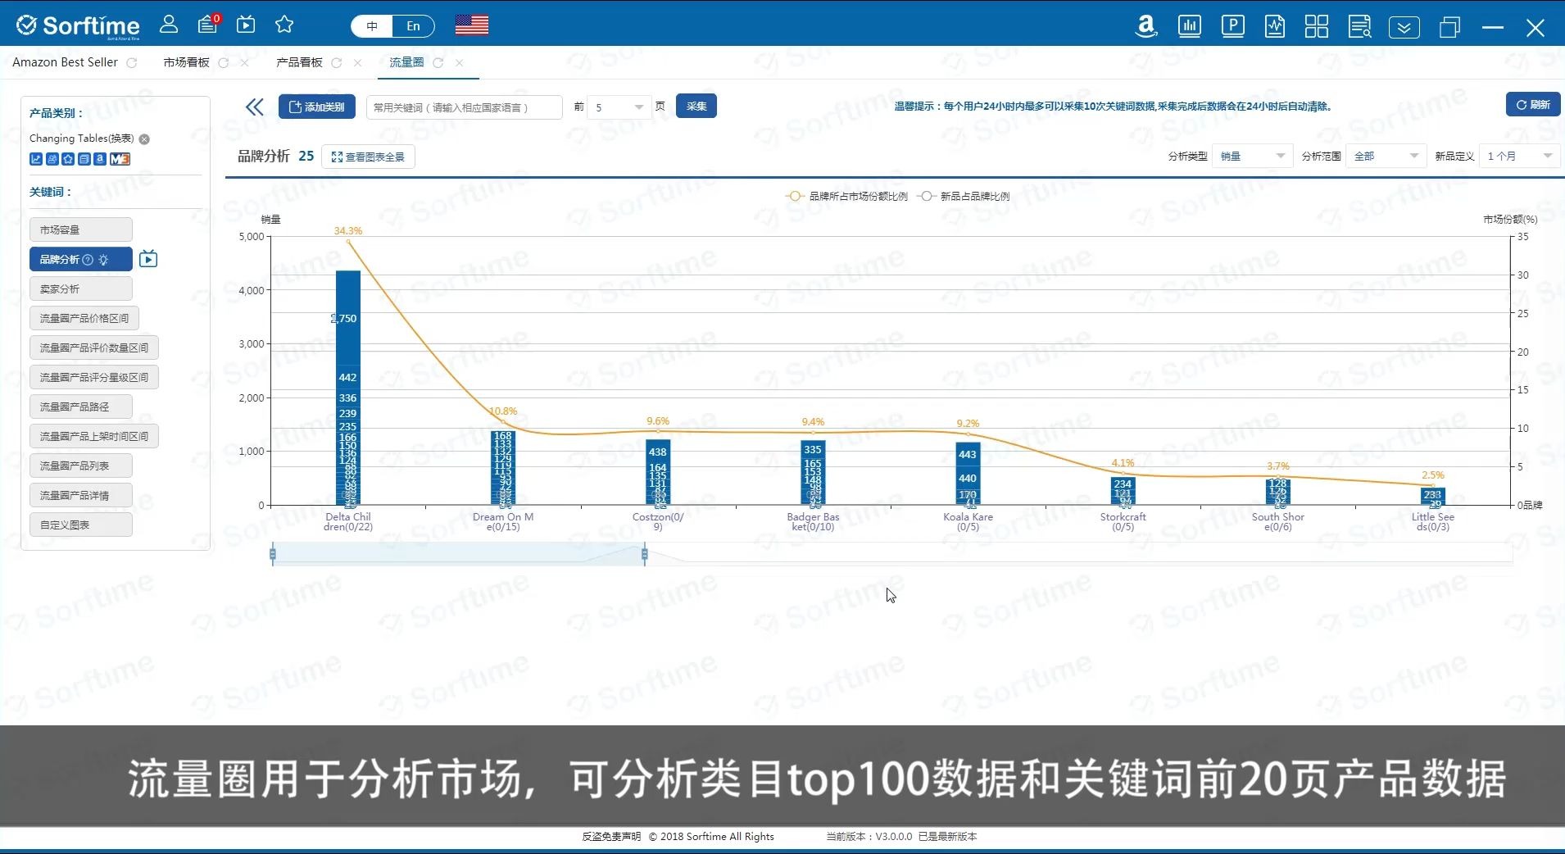Click the United States flag country selector

(x=472, y=25)
